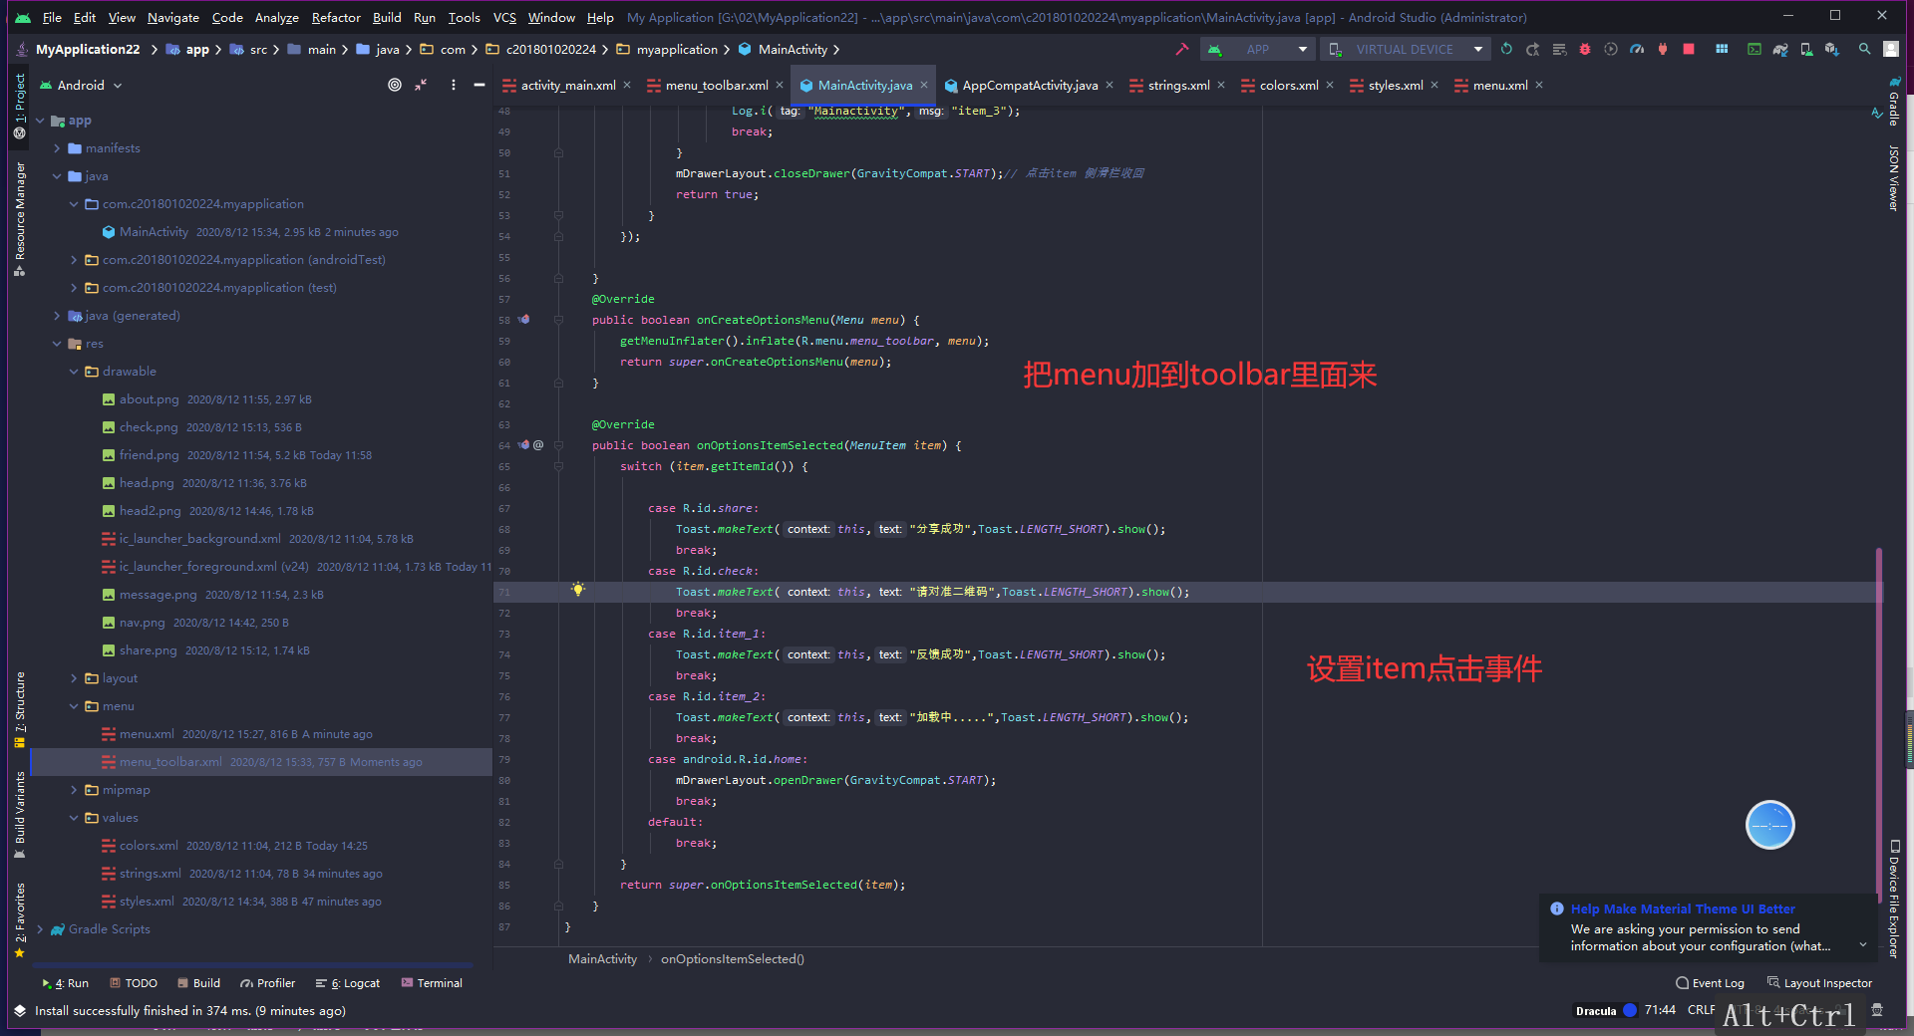Viewport: 1914px width, 1036px height.
Task: Click the red Stop button
Action: click(1689, 49)
